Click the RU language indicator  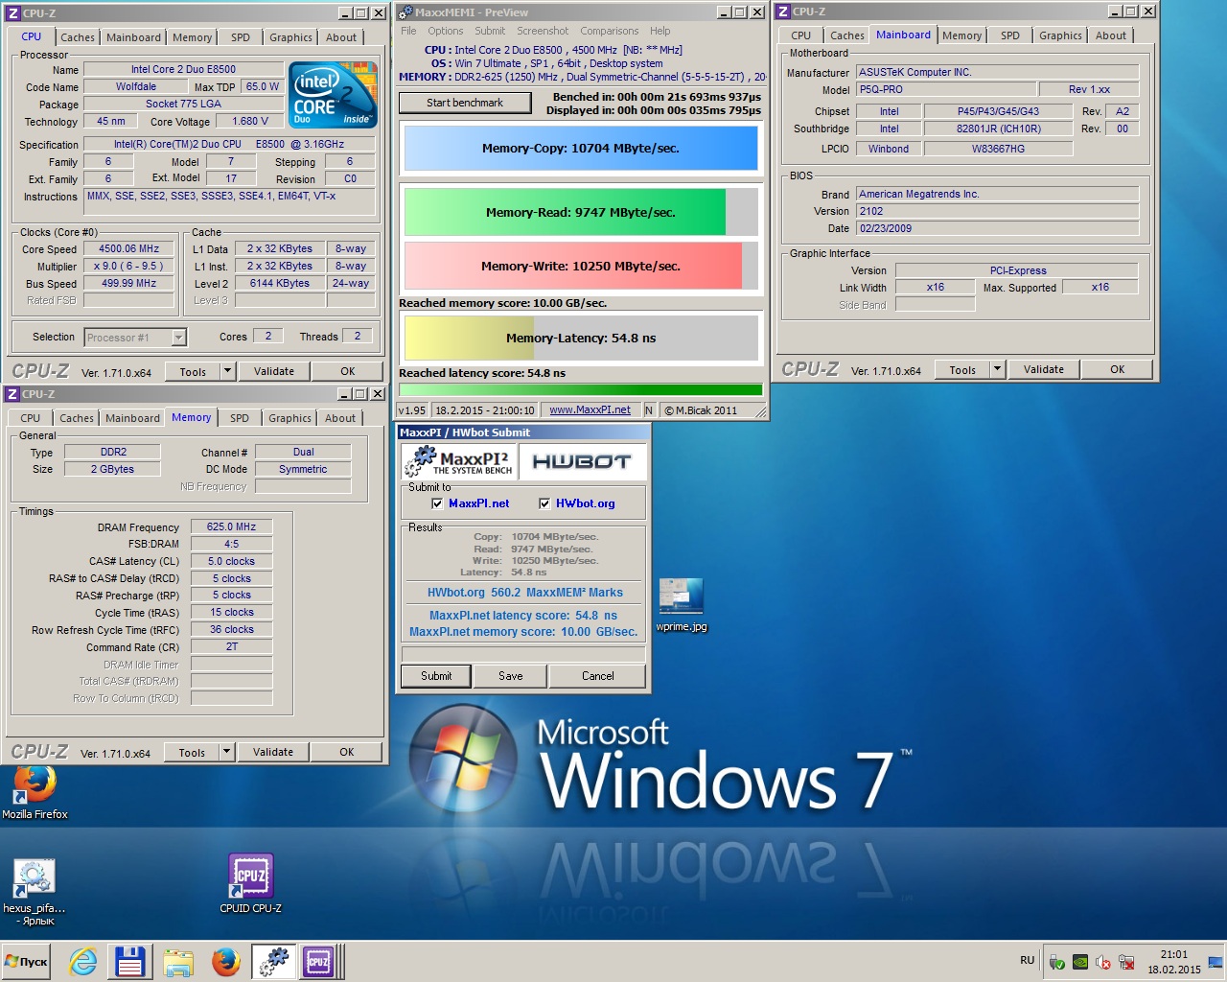point(1027,960)
